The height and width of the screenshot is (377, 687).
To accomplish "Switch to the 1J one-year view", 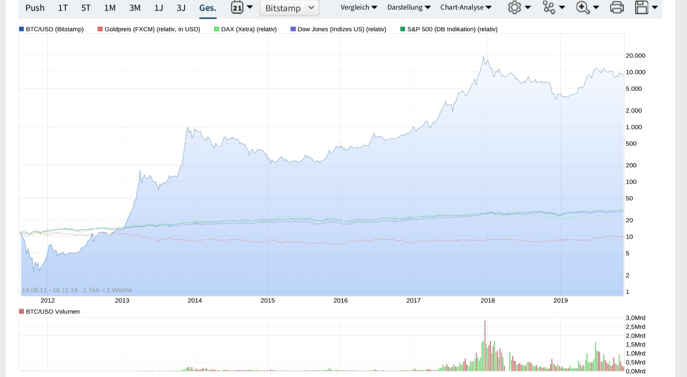I will click(x=158, y=8).
